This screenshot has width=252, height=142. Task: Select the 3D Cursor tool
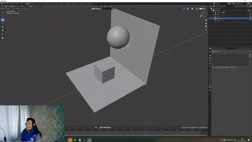[x=3, y=16]
